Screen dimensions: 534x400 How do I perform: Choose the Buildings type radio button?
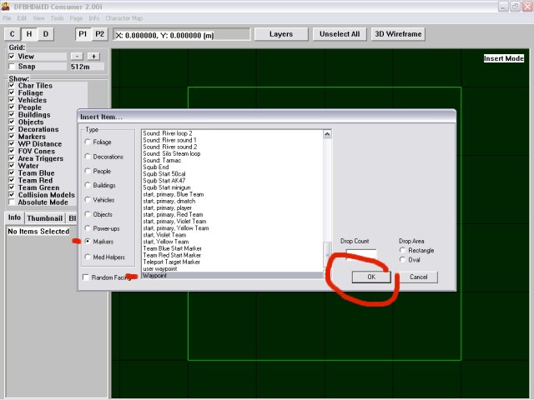pyautogui.click(x=87, y=185)
